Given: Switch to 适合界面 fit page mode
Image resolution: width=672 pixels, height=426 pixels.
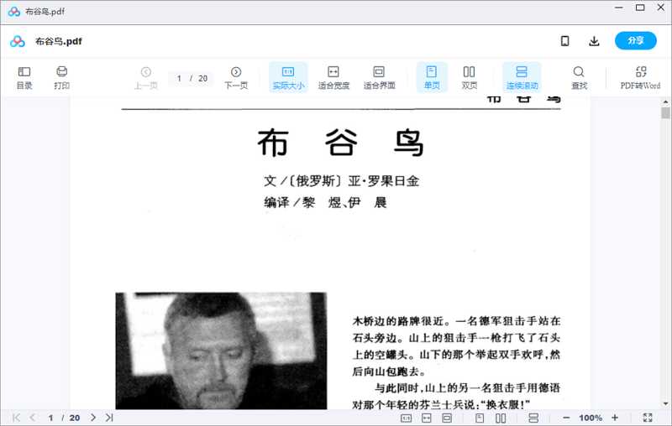Looking at the screenshot, I should [x=379, y=77].
